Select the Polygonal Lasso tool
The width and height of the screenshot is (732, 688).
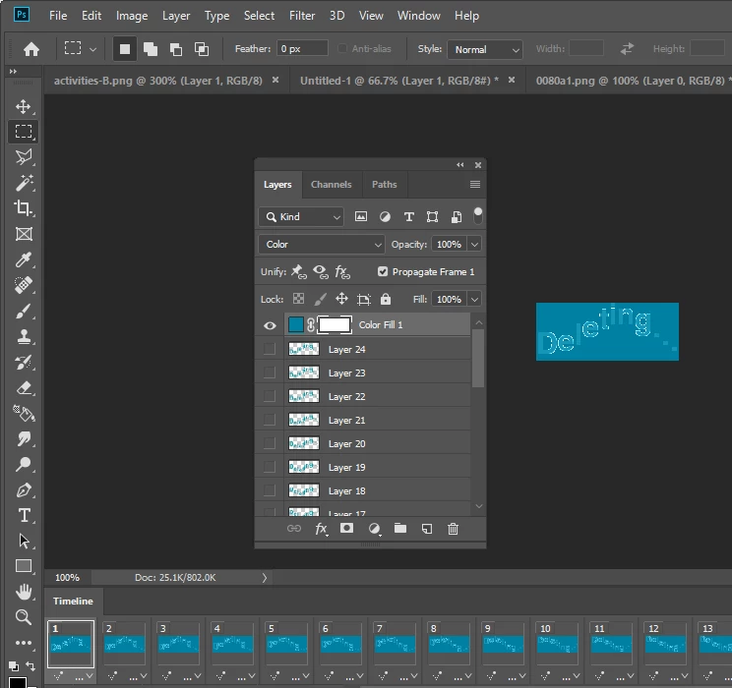tap(24, 157)
